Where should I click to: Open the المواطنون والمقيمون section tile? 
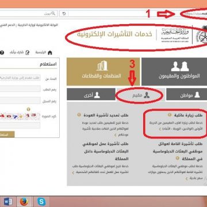tap(174, 72)
